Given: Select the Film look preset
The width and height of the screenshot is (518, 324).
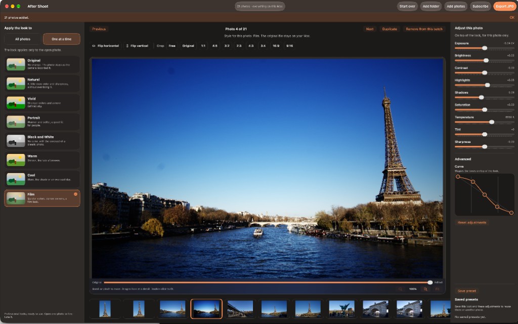Looking at the screenshot, I should 42,198.
